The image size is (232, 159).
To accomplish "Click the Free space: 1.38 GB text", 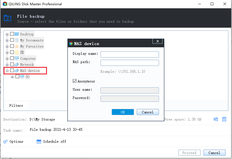I will [x=183, y=119].
